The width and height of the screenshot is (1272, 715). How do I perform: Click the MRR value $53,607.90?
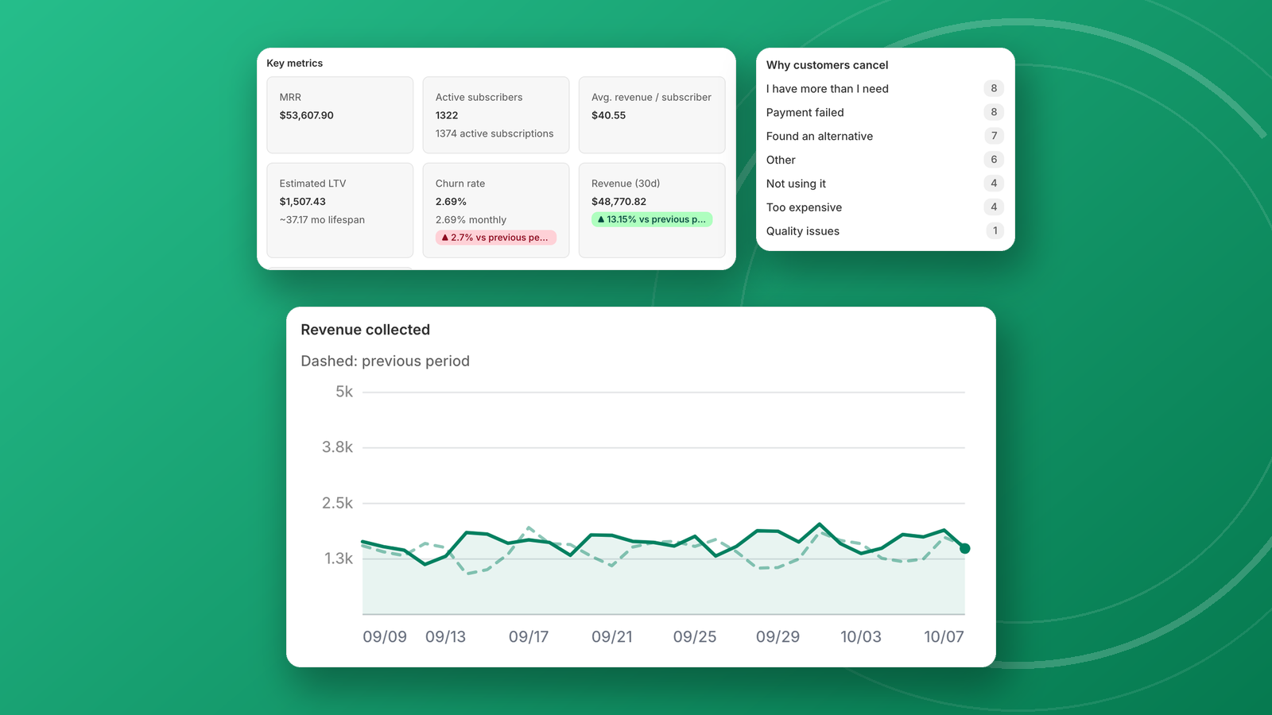point(306,115)
